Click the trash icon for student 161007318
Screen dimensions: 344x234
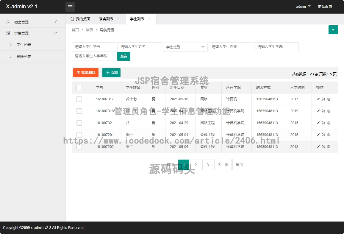point(329,111)
